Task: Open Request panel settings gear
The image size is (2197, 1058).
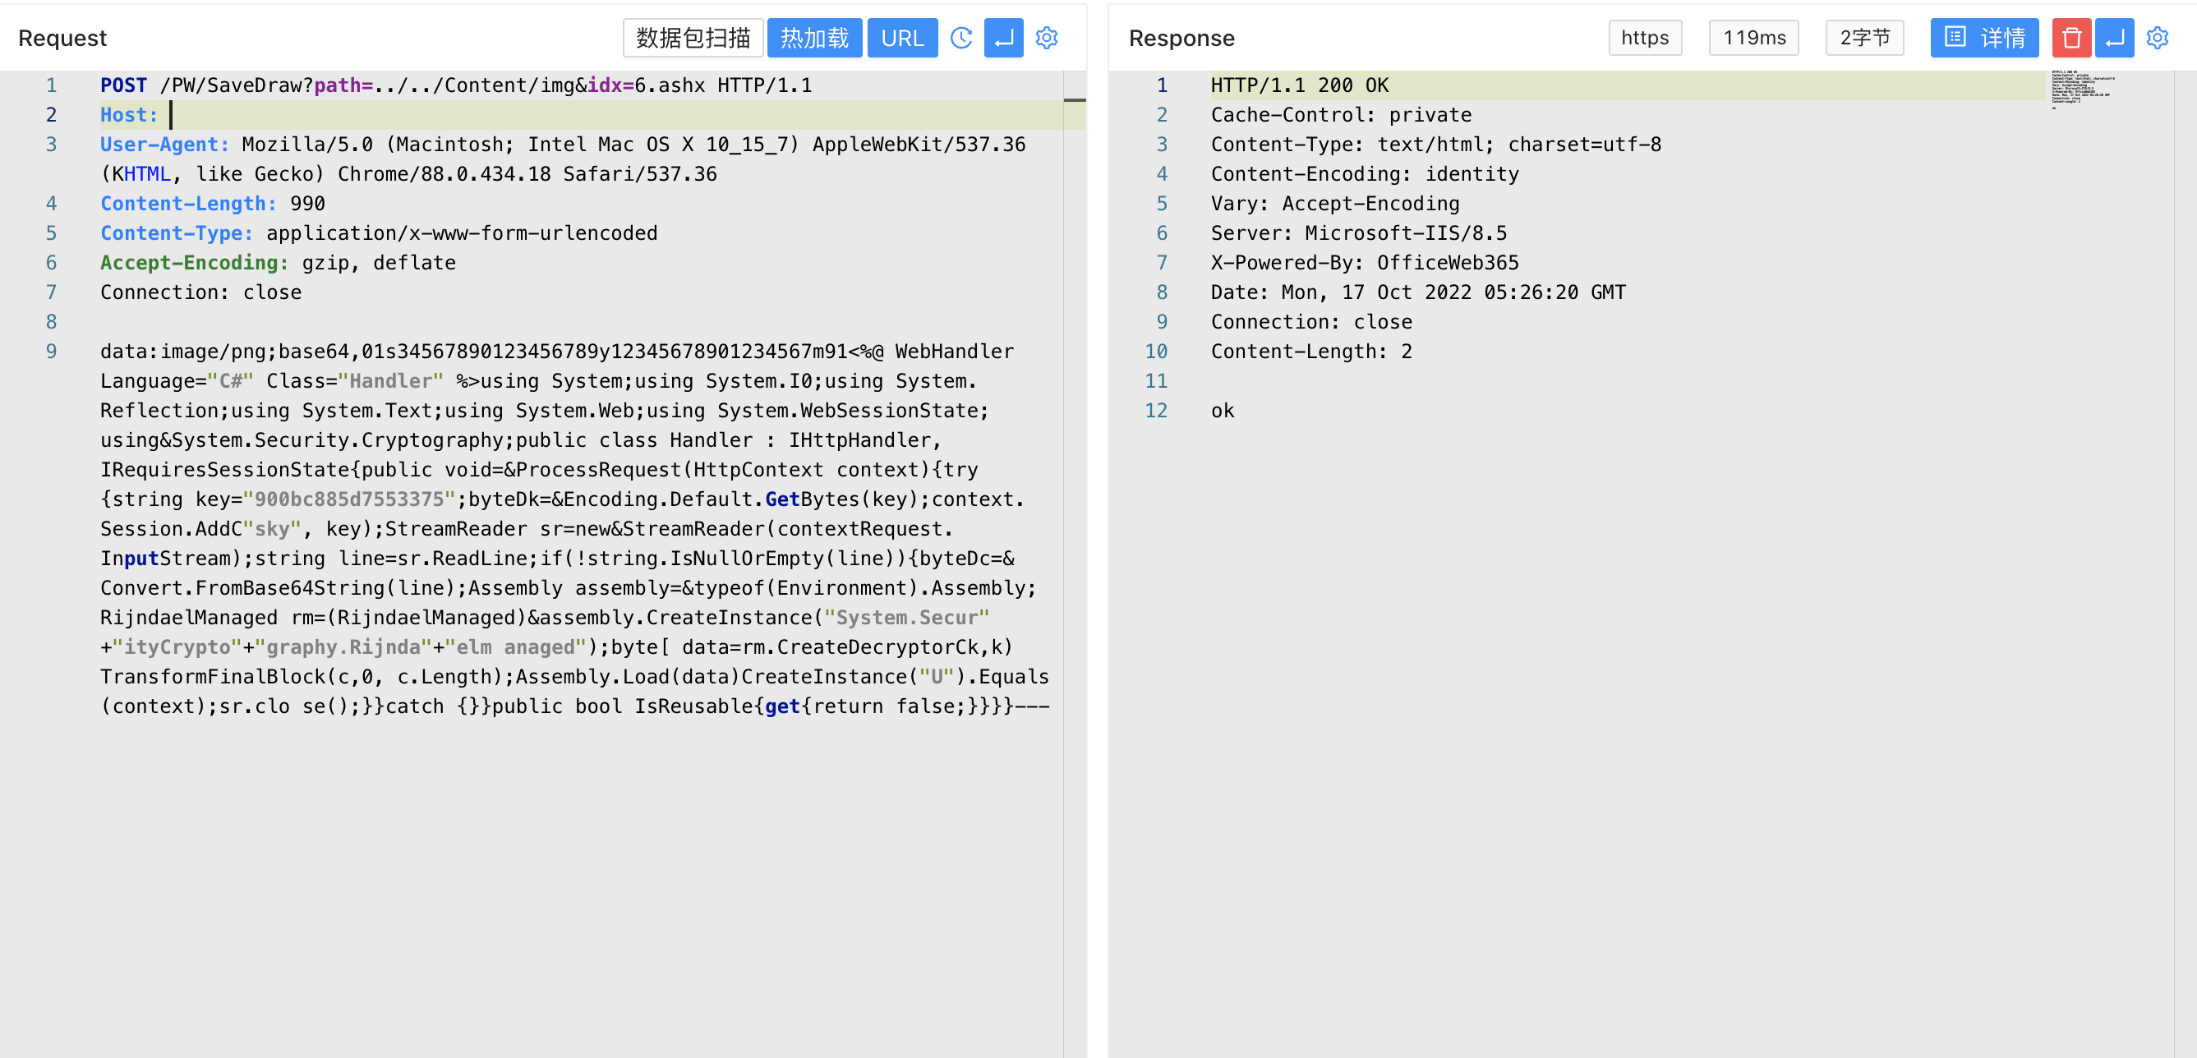Action: click(1047, 38)
